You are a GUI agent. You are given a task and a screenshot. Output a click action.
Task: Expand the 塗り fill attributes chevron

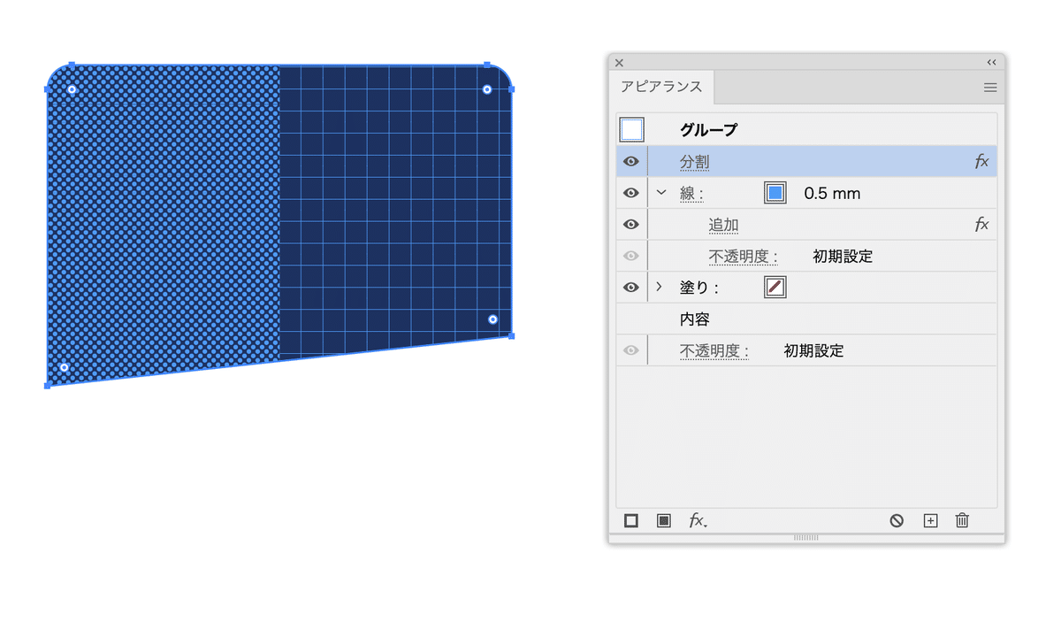(x=659, y=288)
